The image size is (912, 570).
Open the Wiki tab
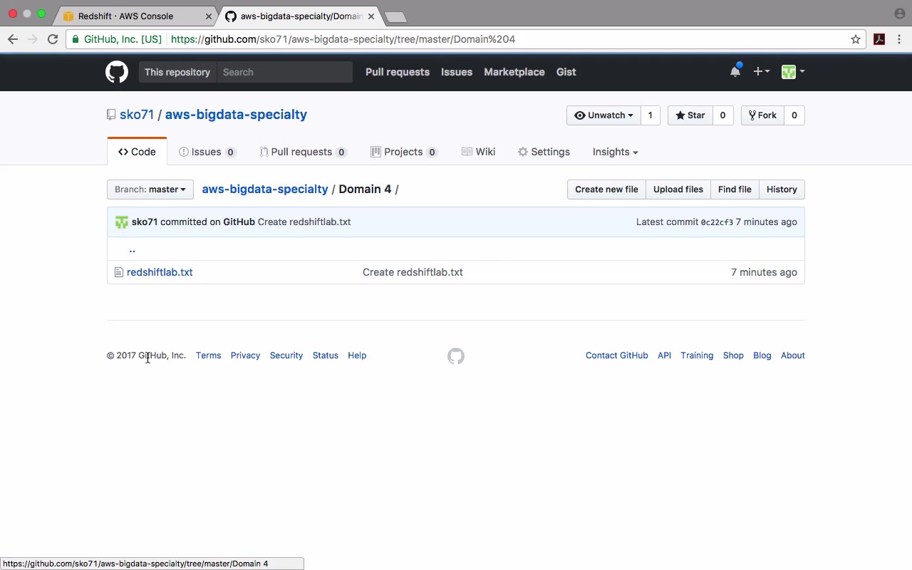tap(479, 152)
